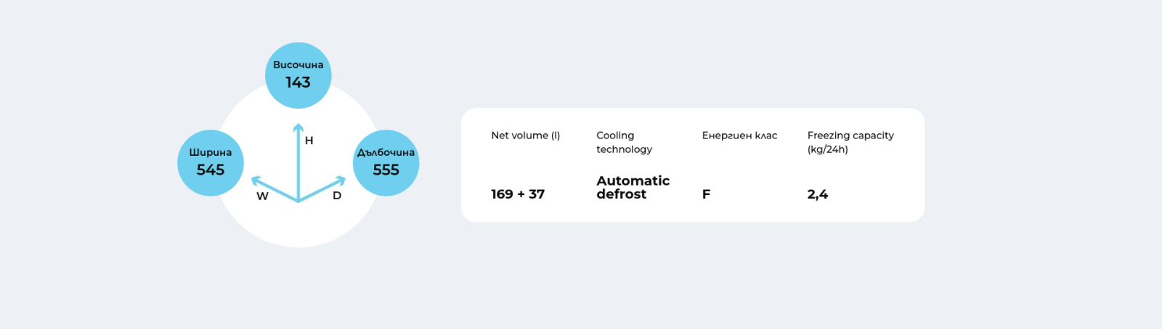Click the 2,4 freezing capacity value
The image size is (1162, 329).
coord(818,194)
